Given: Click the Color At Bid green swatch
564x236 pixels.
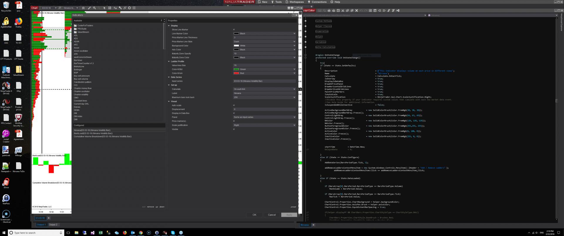Looking at the screenshot, I should 236,70.
